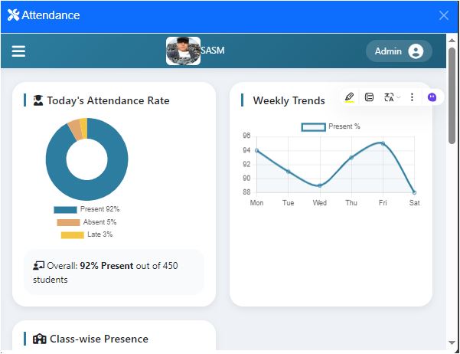Click the 'Today's Attendance Rate' heading
The width and height of the screenshot is (460, 354).
point(108,100)
